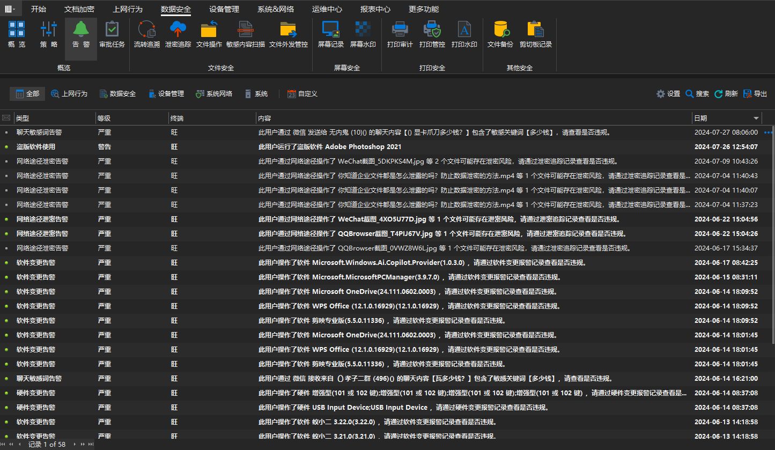Image resolution: width=775 pixels, height=450 pixels.
Task: Filter alerts by 系统网络
Action: tap(215, 94)
